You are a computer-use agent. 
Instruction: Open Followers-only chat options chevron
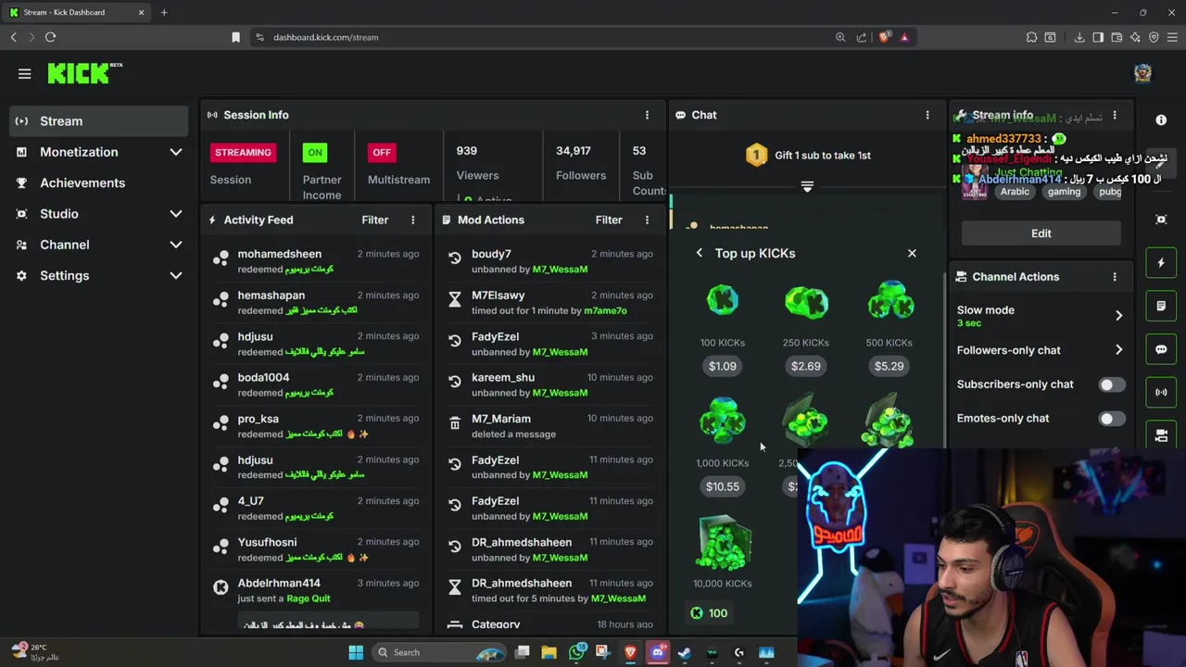pos(1118,350)
